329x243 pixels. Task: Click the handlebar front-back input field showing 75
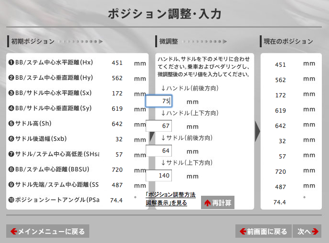[x=159, y=101]
